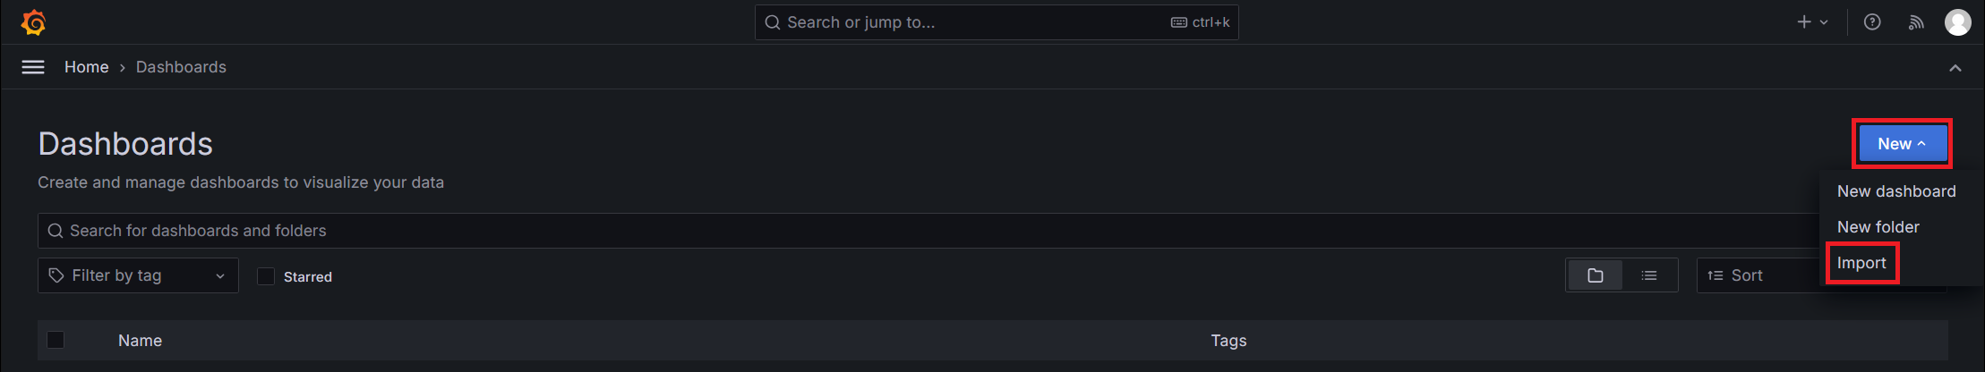1985x372 pixels.
Task: Select New dashboard from menu
Action: tap(1895, 191)
